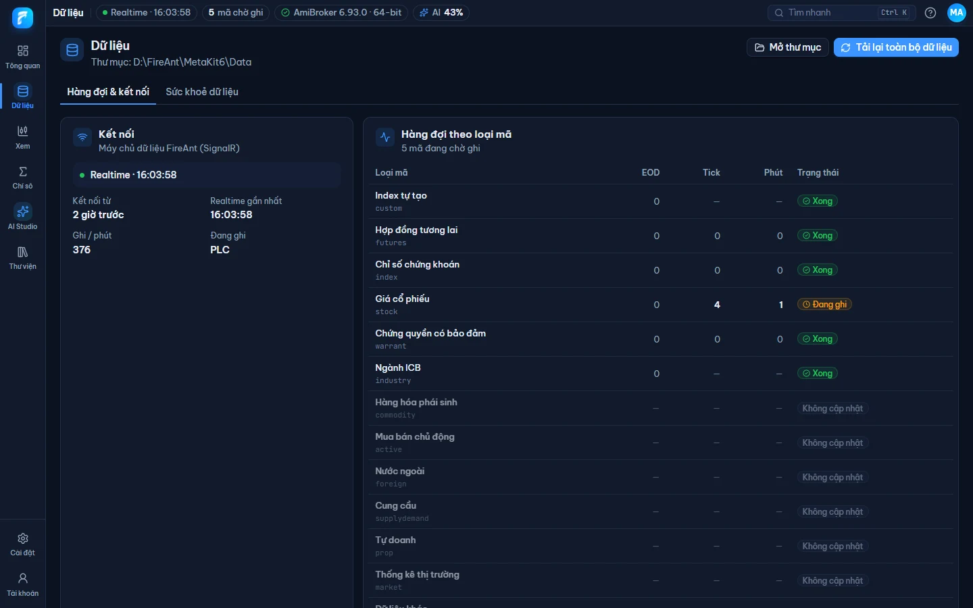The image size is (973, 608).
Task: Click the Thư mục path D:\FireAnt\MetaKit6\Data
Action: (x=172, y=62)
